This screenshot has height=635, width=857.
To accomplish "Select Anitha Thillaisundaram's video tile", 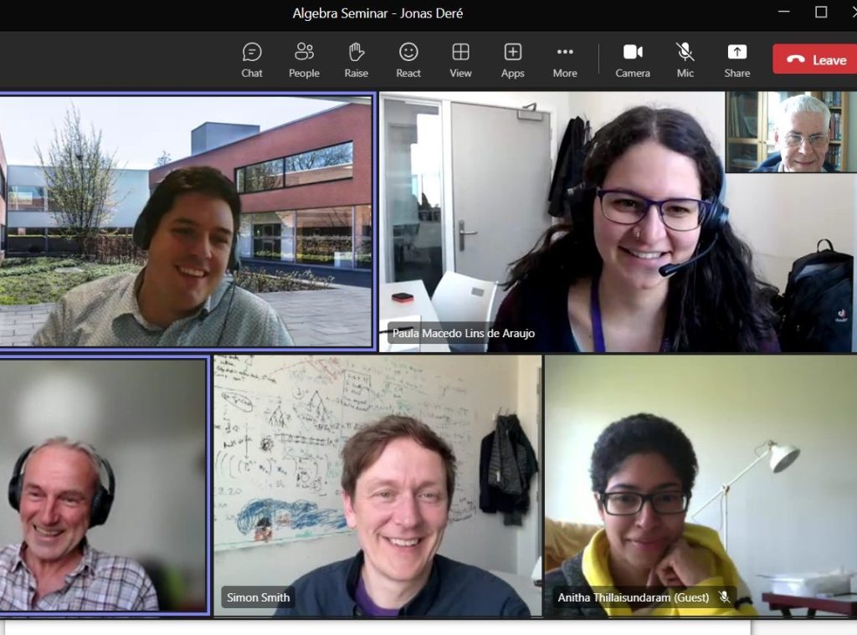I will click(x=700, y=485).
